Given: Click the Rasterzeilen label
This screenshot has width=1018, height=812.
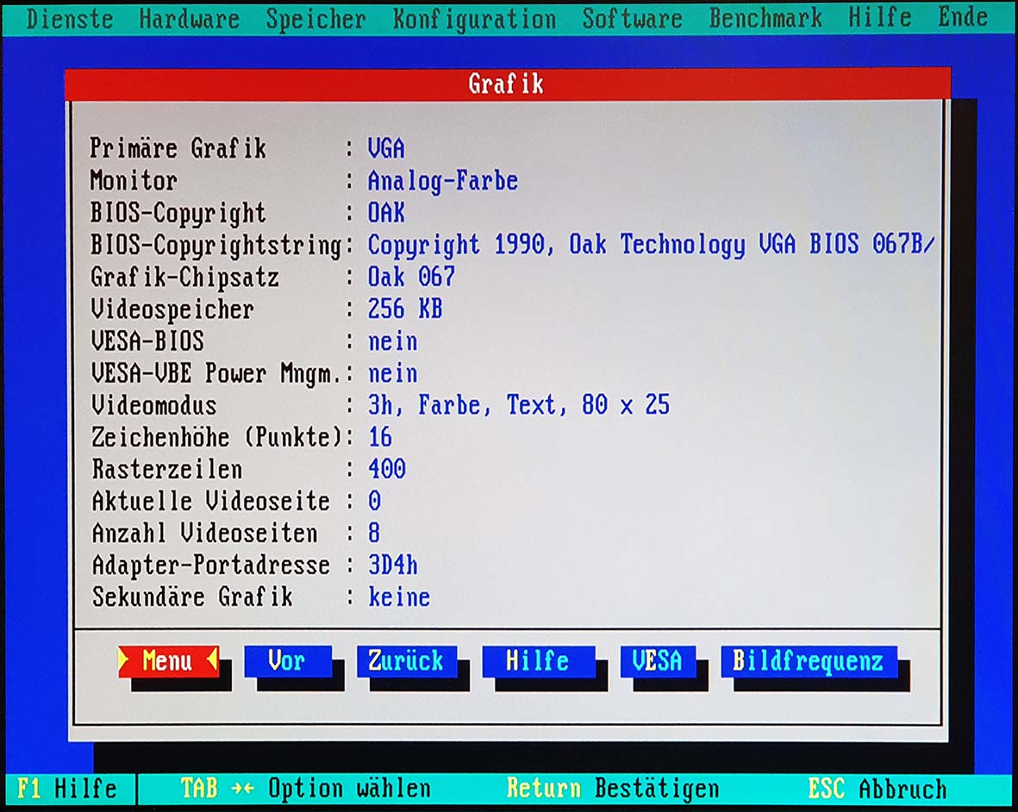Looking at the screenshot, I should 167,469.
